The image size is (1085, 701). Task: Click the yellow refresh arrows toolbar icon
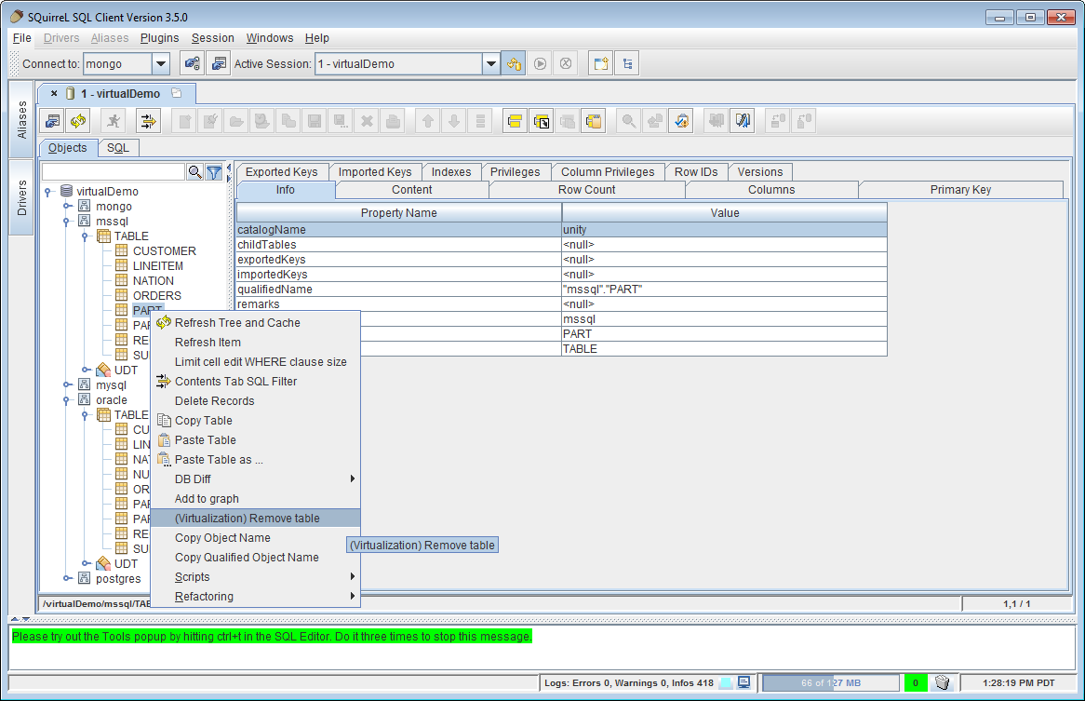point(78,121)
